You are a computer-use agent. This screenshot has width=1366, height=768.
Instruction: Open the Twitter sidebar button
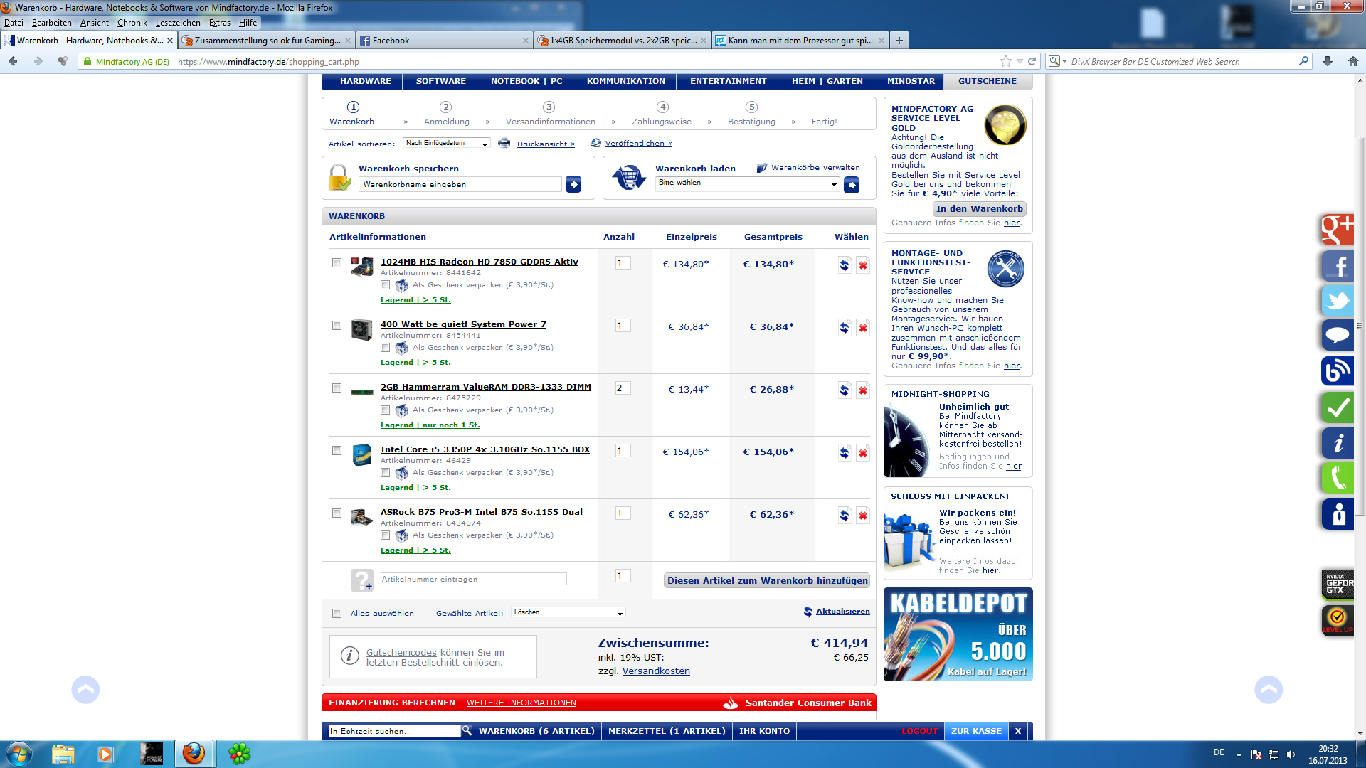click(1338, 301)
